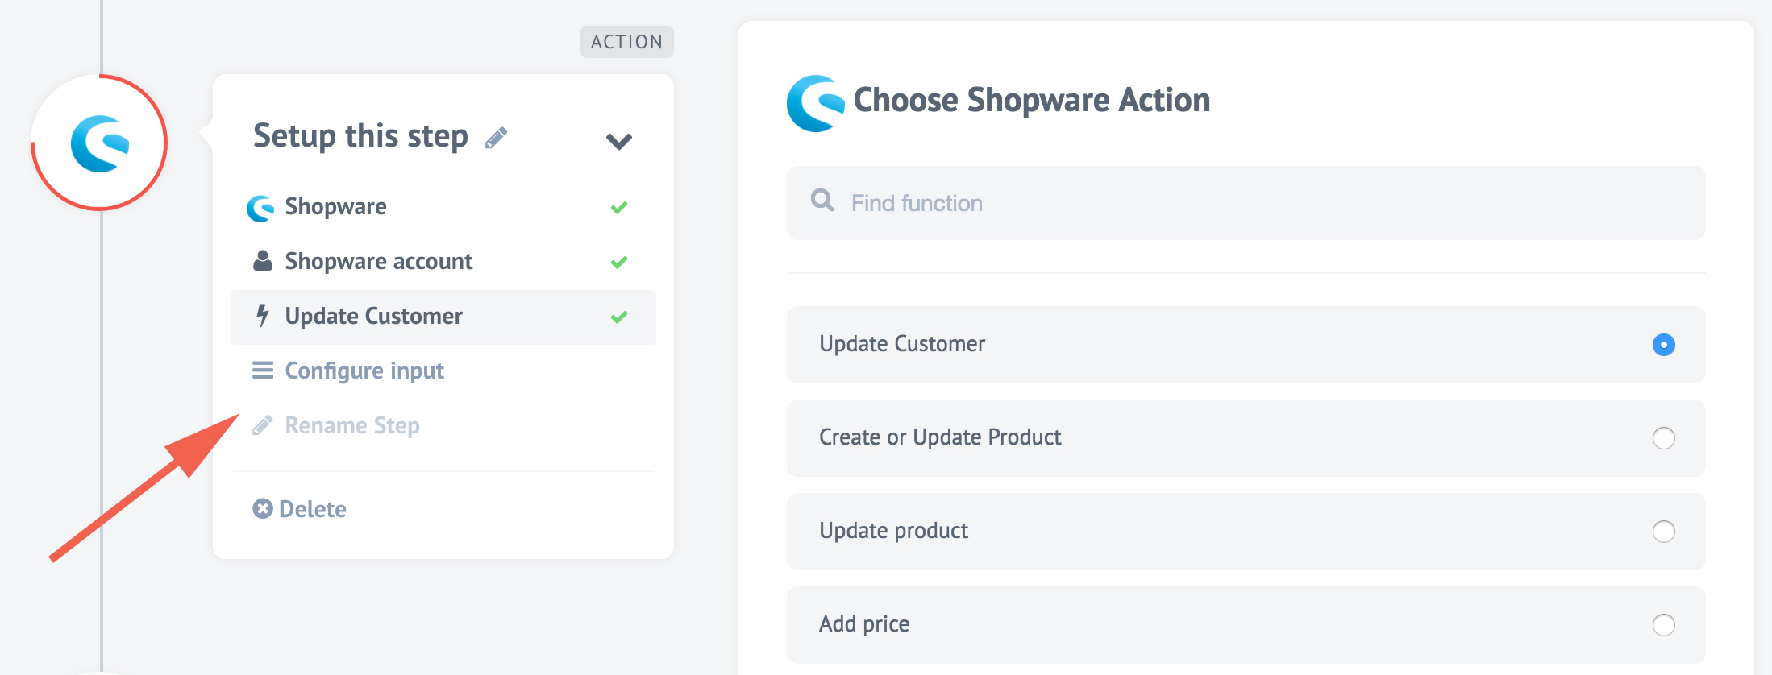Click the Rename Step link
This screenshot has width=1772, height=675.
352,425
